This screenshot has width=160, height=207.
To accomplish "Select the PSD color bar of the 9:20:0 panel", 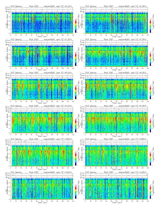I will point(76,125).
